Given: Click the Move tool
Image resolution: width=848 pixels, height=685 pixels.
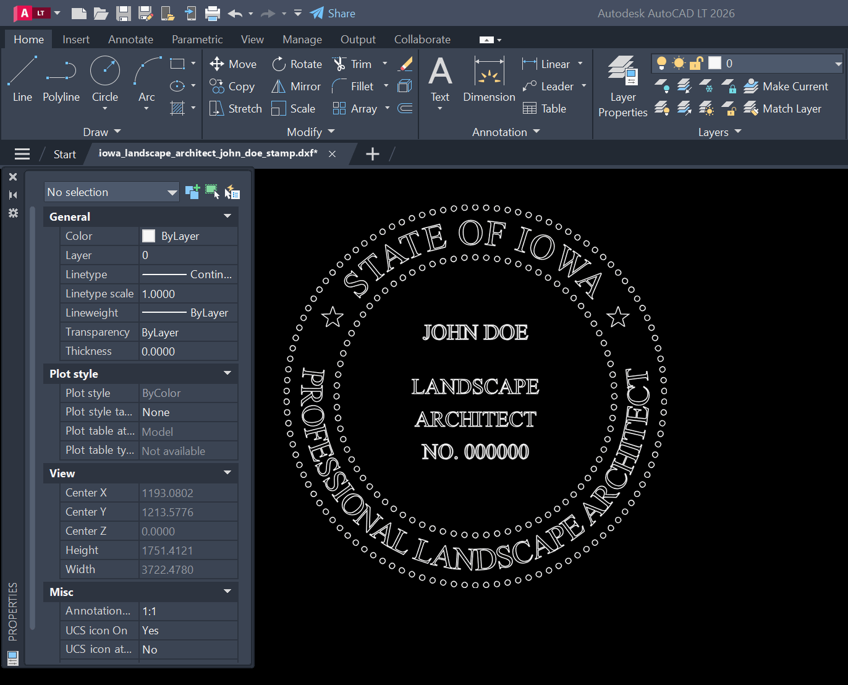Looking at the screenshot, I should [233, 64].
